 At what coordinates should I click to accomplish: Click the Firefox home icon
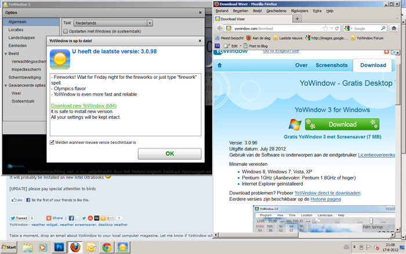click(394, 28)
